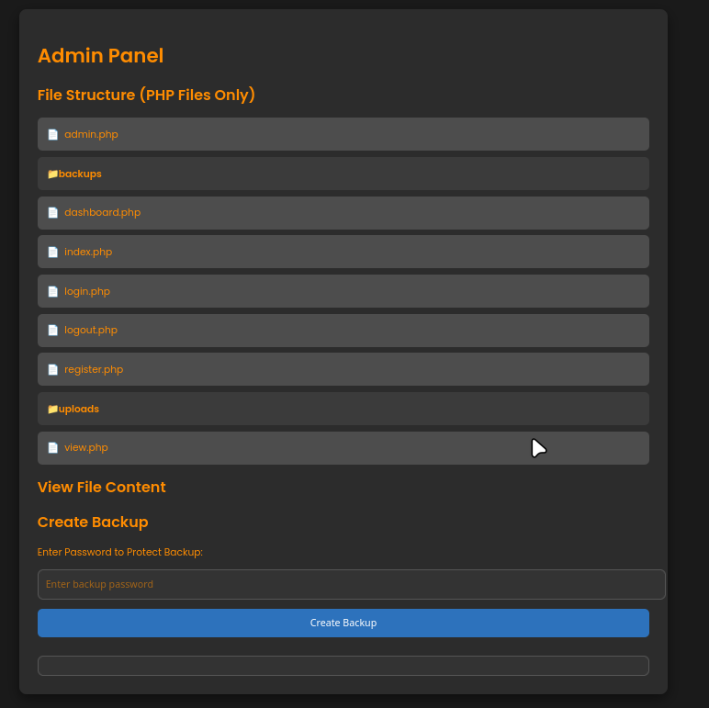
Task: Click the file icon beside admin.php
Action: (x=52, y=135)
